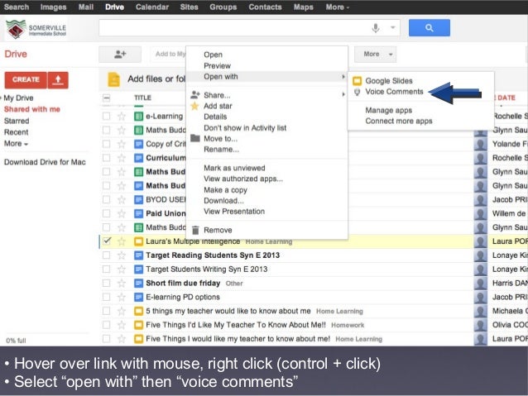528x396 pixels.
Task: Go to Calendar in top navigation bar
Action: coord(152,7)
